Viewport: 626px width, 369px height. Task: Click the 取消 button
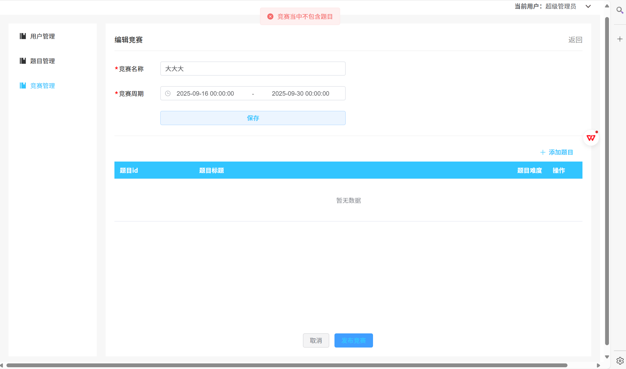[316, 340]
